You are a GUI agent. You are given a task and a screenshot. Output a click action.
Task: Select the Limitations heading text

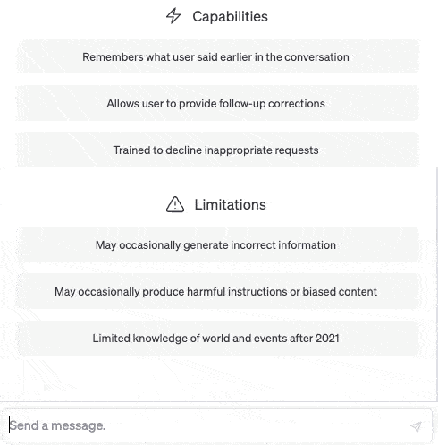click(x=230, y=205)
